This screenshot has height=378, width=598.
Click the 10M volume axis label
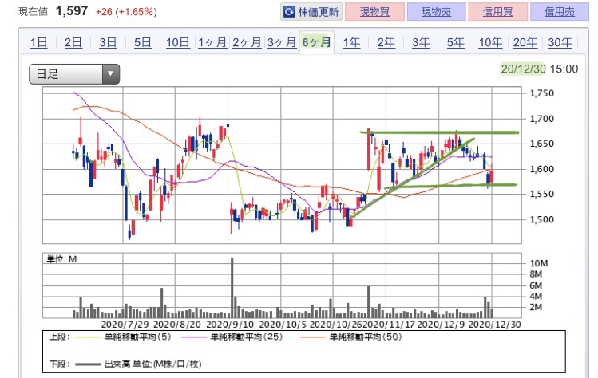tap(539, 263)
